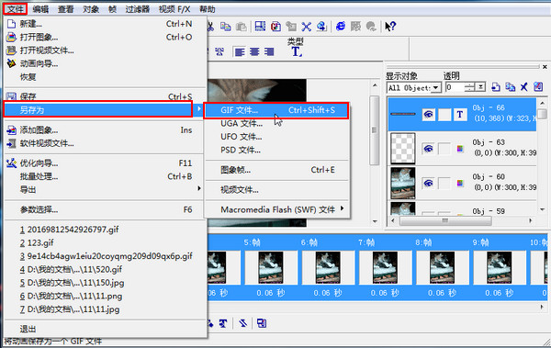The width and height of the screenshot is (551, 348).
Task: Select the text type T icon
Action: pos(297,52)
